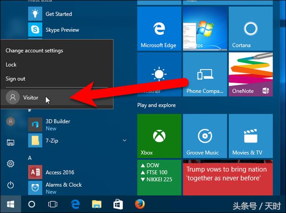Switch to the Visitor account
The height and width of the screenshot is (213, 286).
tap(57, 97)
